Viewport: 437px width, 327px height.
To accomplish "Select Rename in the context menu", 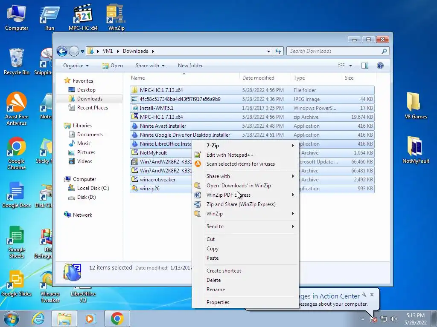I will [245, 290].
